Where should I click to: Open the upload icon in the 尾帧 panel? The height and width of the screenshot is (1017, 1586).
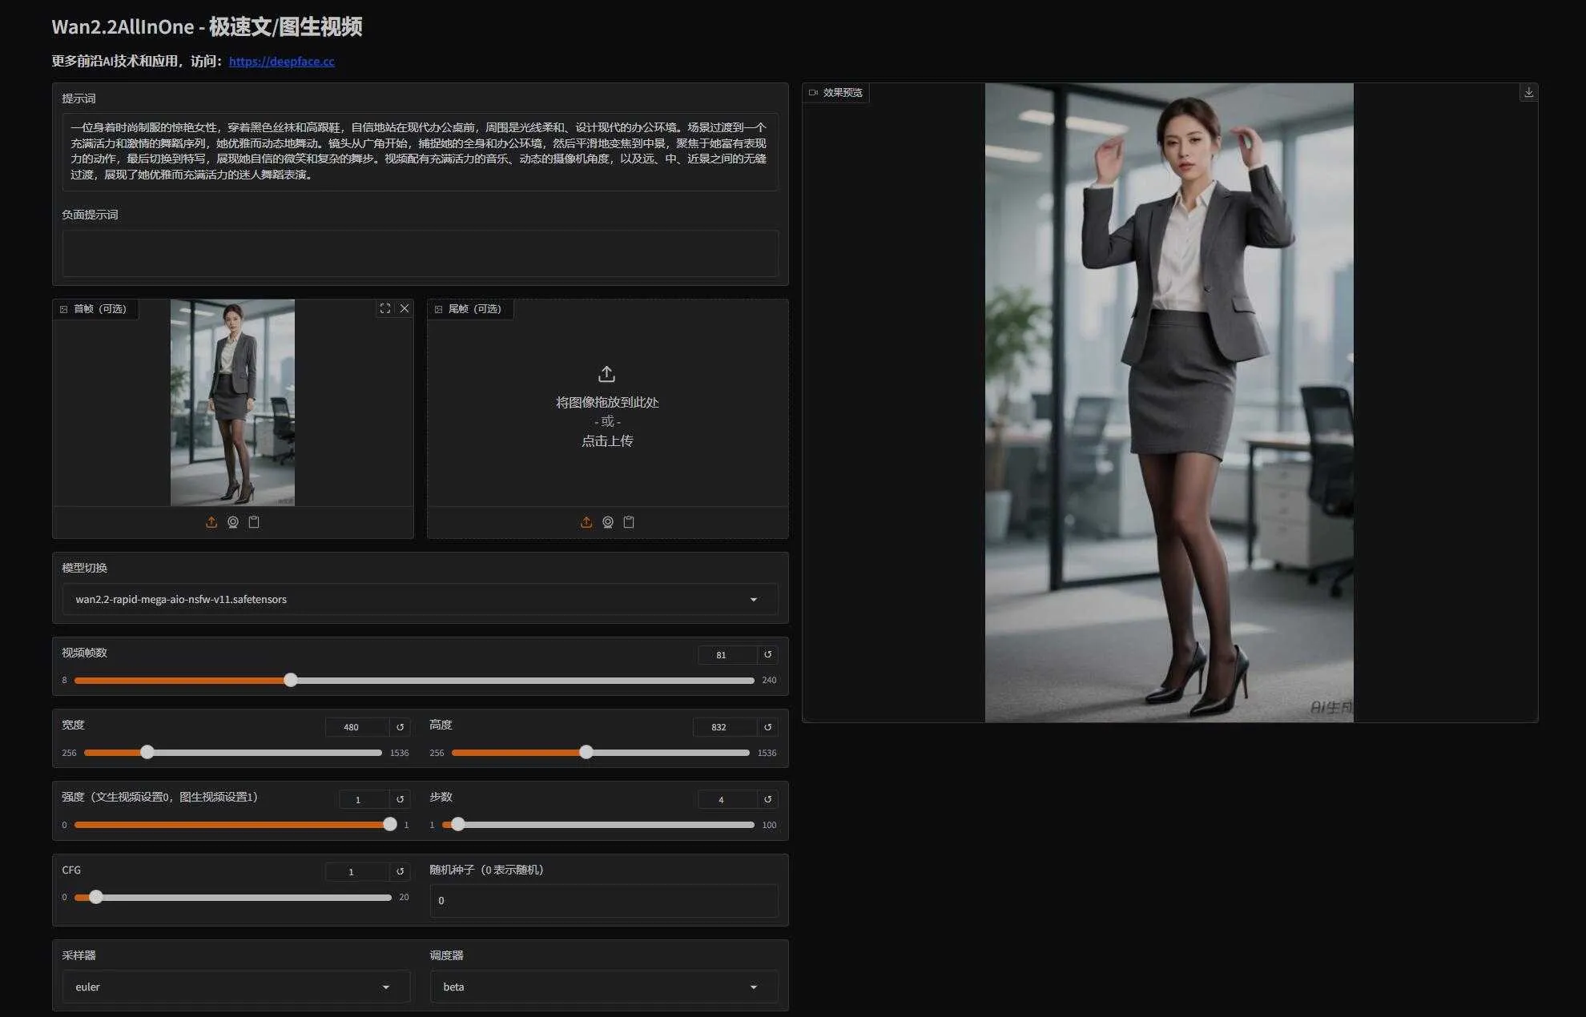[586, 521]
